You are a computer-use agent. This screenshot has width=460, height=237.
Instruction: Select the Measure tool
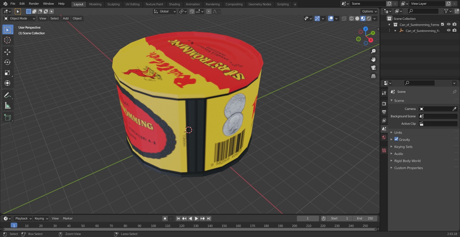(x=7, y=106)
